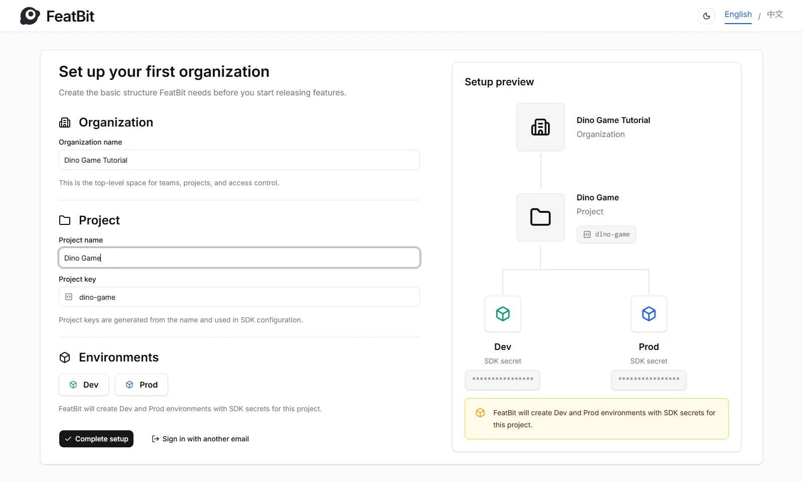
Task: Click the Dev green cube tile in preview
Action: (503, 314)
